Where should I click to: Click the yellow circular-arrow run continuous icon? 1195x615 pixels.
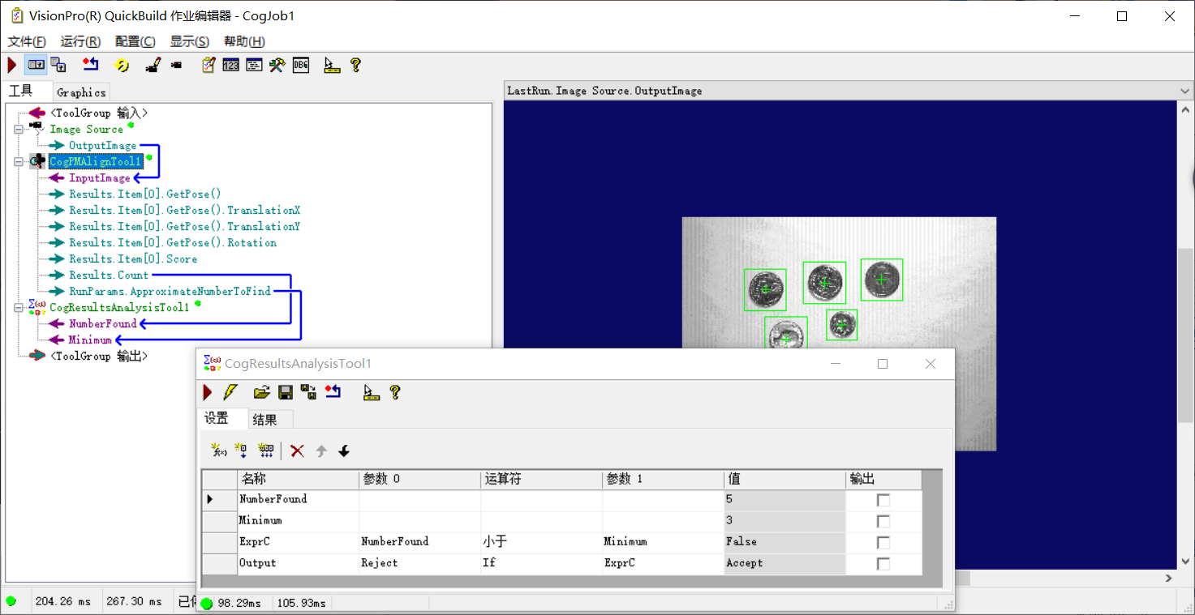[x=122, y=66]
